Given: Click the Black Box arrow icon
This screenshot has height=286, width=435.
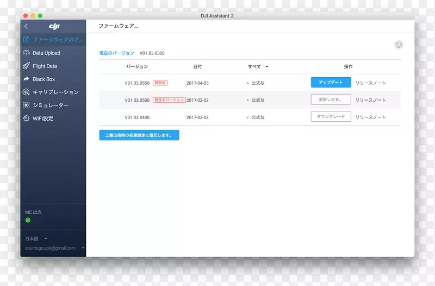Looking at the screenshot, I should (26, 79).
